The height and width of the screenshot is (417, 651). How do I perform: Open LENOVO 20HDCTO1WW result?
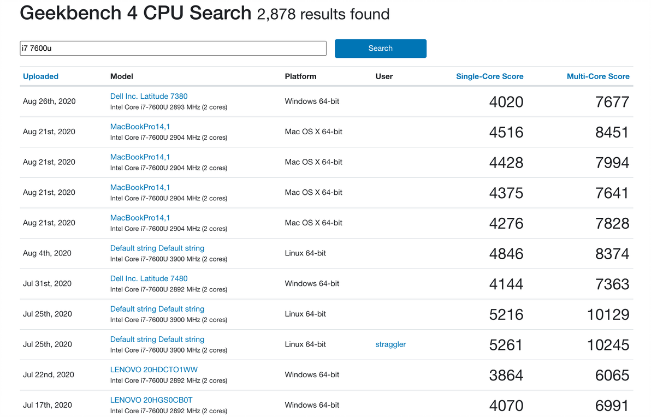point(153,370)
